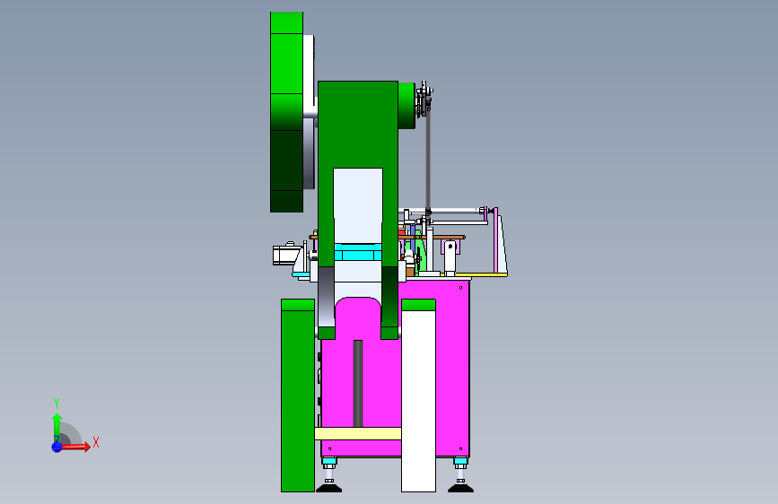Select the left black leveling foot
Viewport: 778px width, 504px height.
[329, 488]
